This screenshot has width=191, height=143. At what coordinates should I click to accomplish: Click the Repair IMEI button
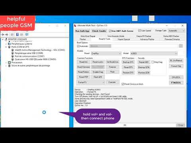coord(144,62)
